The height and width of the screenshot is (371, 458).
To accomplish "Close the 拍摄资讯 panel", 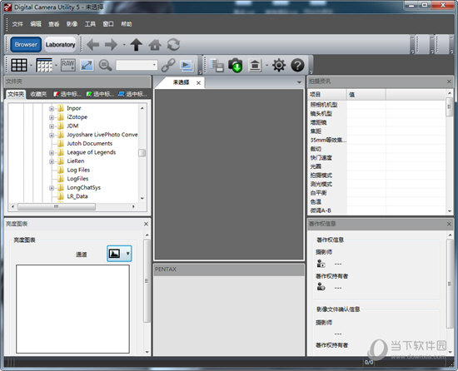I will pyautogui.click(x=449, y=82).
